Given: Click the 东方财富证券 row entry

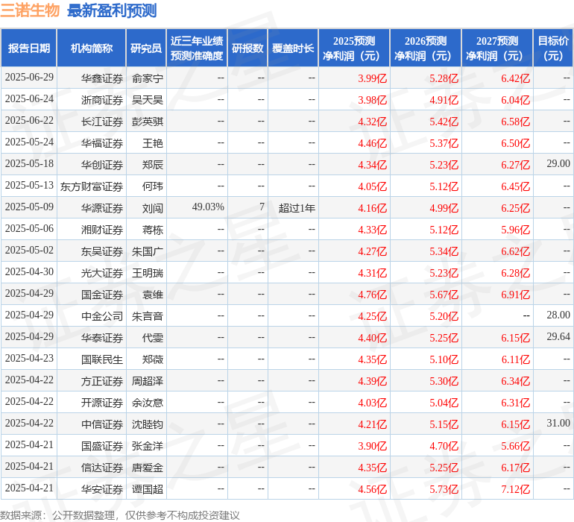Looking at the screenshot, I should click(x=92, y=186).
